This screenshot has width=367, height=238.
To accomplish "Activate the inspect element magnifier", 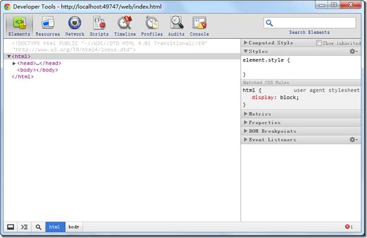I will pyautogui.click(x=38, y=227).
